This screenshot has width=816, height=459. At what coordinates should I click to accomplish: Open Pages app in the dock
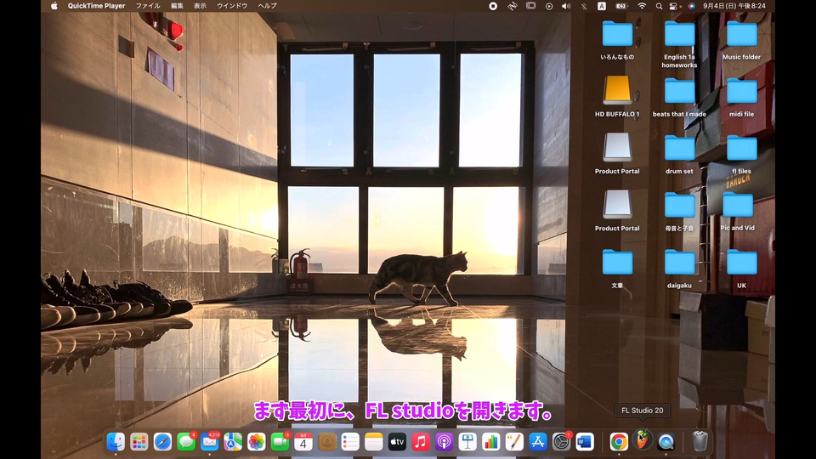click(x=514, y=442)
